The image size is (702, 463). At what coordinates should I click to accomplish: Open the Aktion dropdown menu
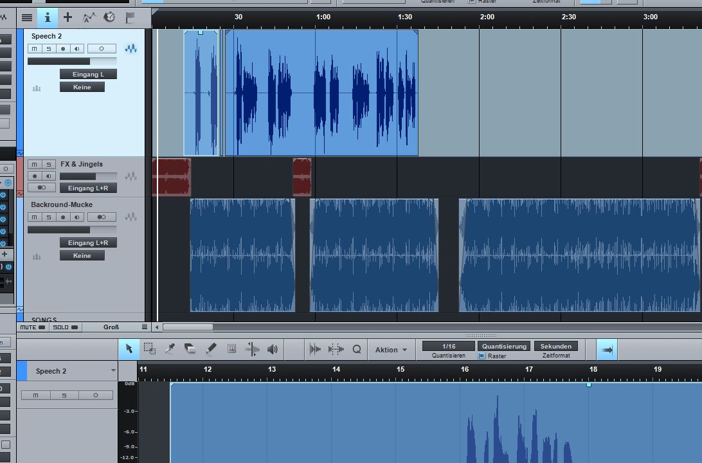(391, 350)
